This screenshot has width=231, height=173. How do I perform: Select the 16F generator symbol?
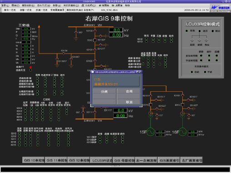point(183,132)
